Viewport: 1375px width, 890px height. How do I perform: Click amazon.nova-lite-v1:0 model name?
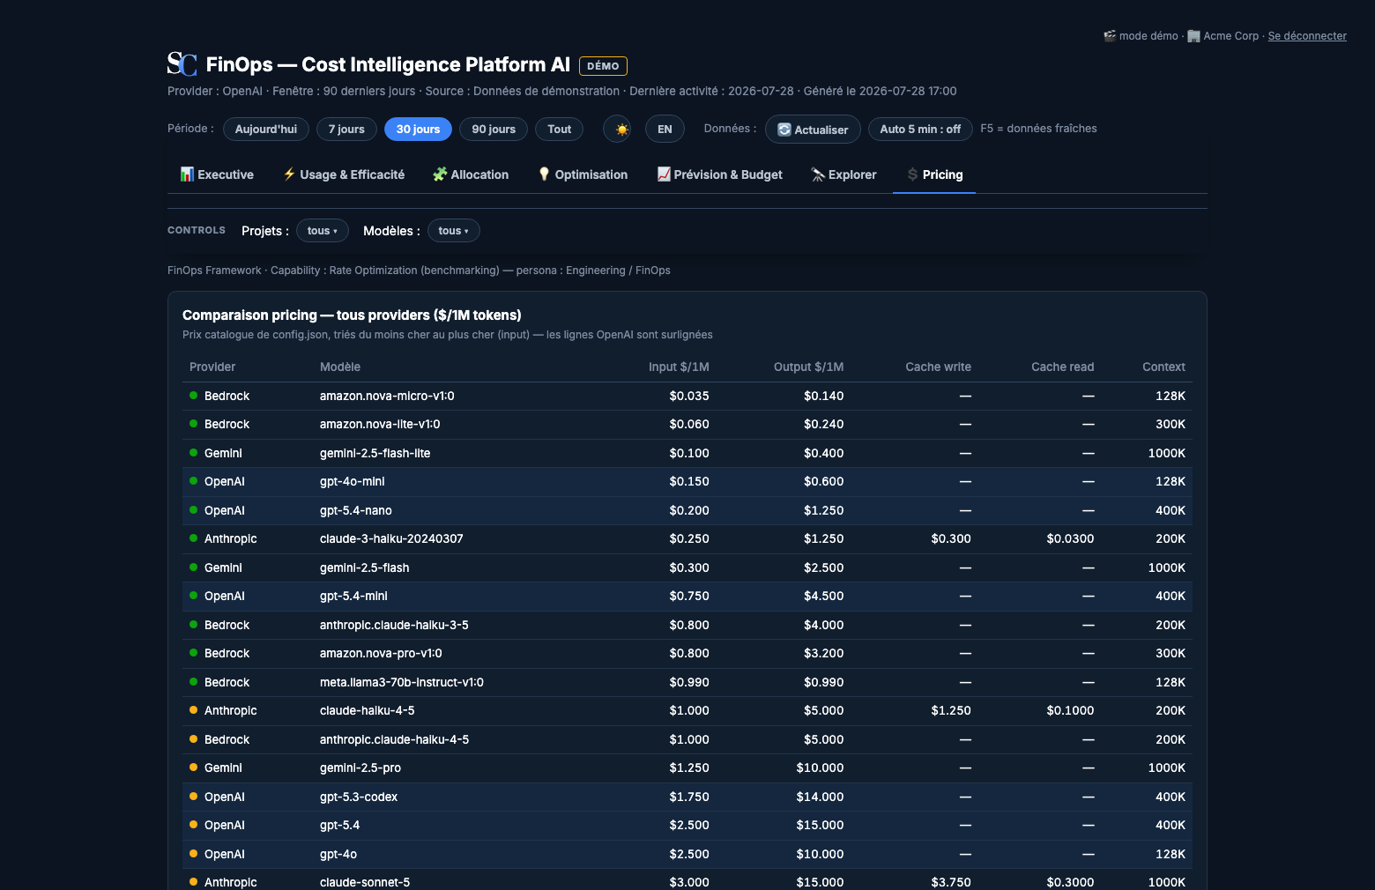pos(380,424)
